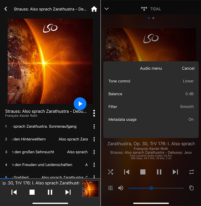Change the Linear tone control value
201x206 pixels.
click(x=188, y=81)
